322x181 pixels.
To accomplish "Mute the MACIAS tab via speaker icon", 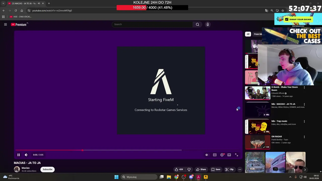I will pos(39,4).
